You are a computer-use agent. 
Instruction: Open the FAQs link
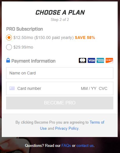(66, 146)
